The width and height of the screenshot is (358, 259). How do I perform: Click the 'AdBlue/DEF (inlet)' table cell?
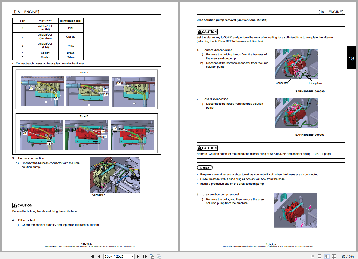45,45
